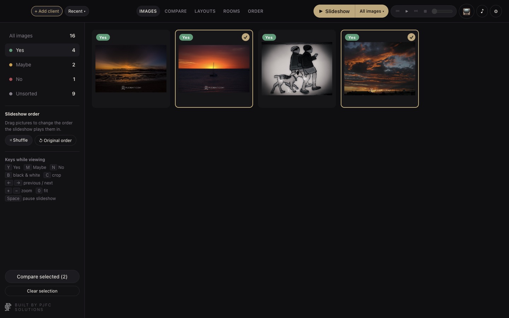Click Yes badge on children illustration card
This screenshot has width=509, height=318.
pyautogui.click(x=269, y=37)
